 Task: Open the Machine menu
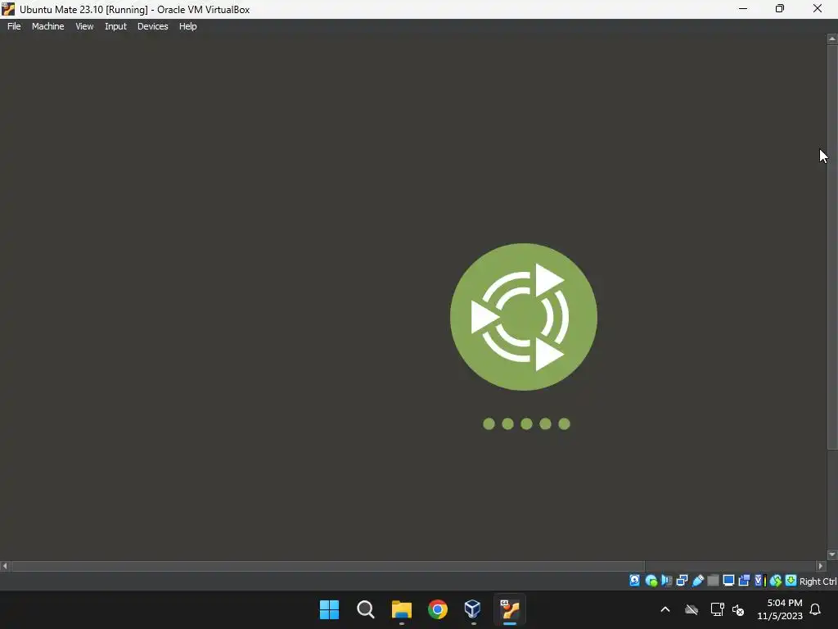point(48,26)
